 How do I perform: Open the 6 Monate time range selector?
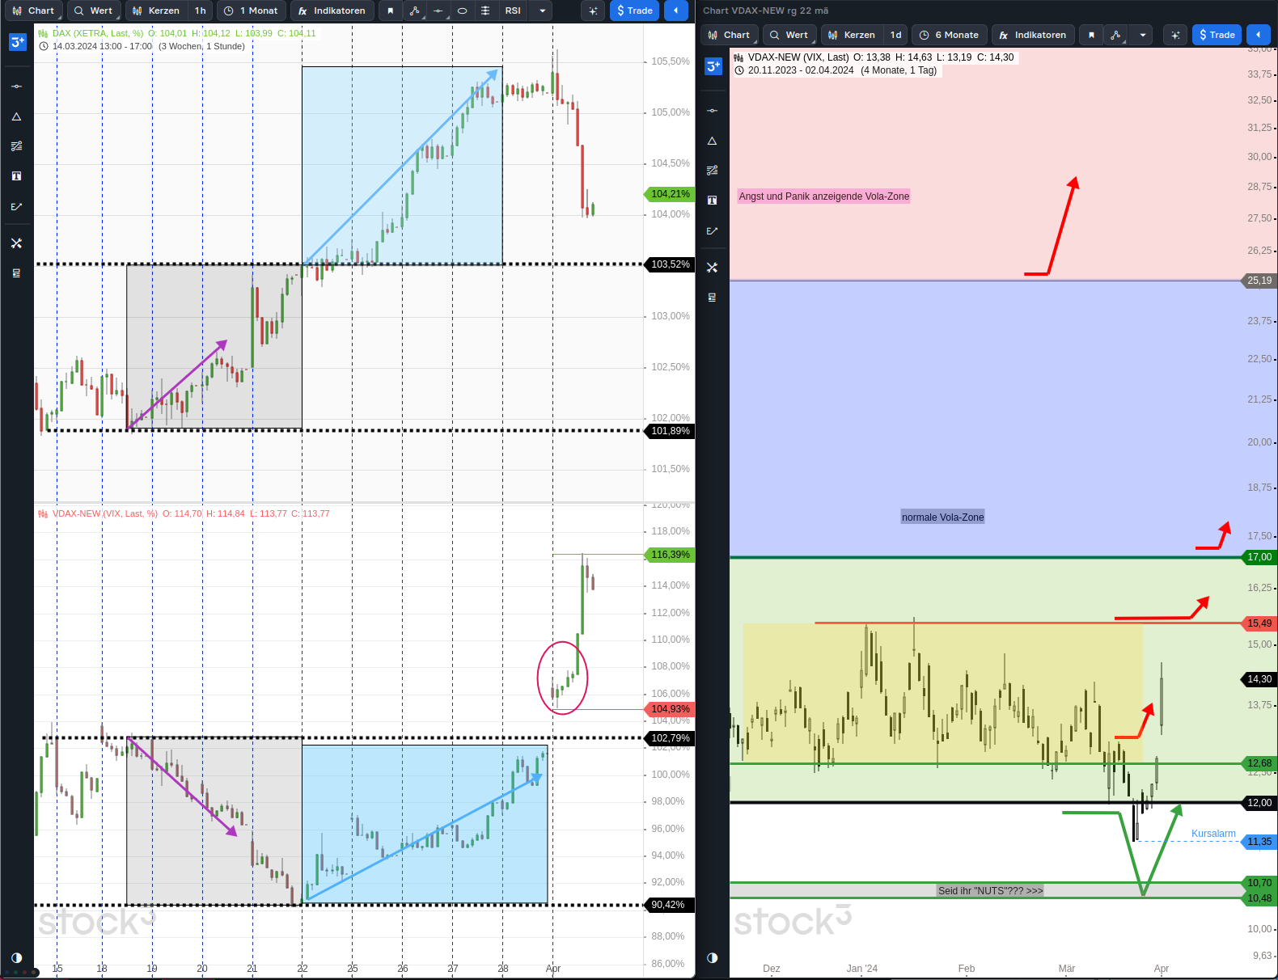click(x=950, y=35)
